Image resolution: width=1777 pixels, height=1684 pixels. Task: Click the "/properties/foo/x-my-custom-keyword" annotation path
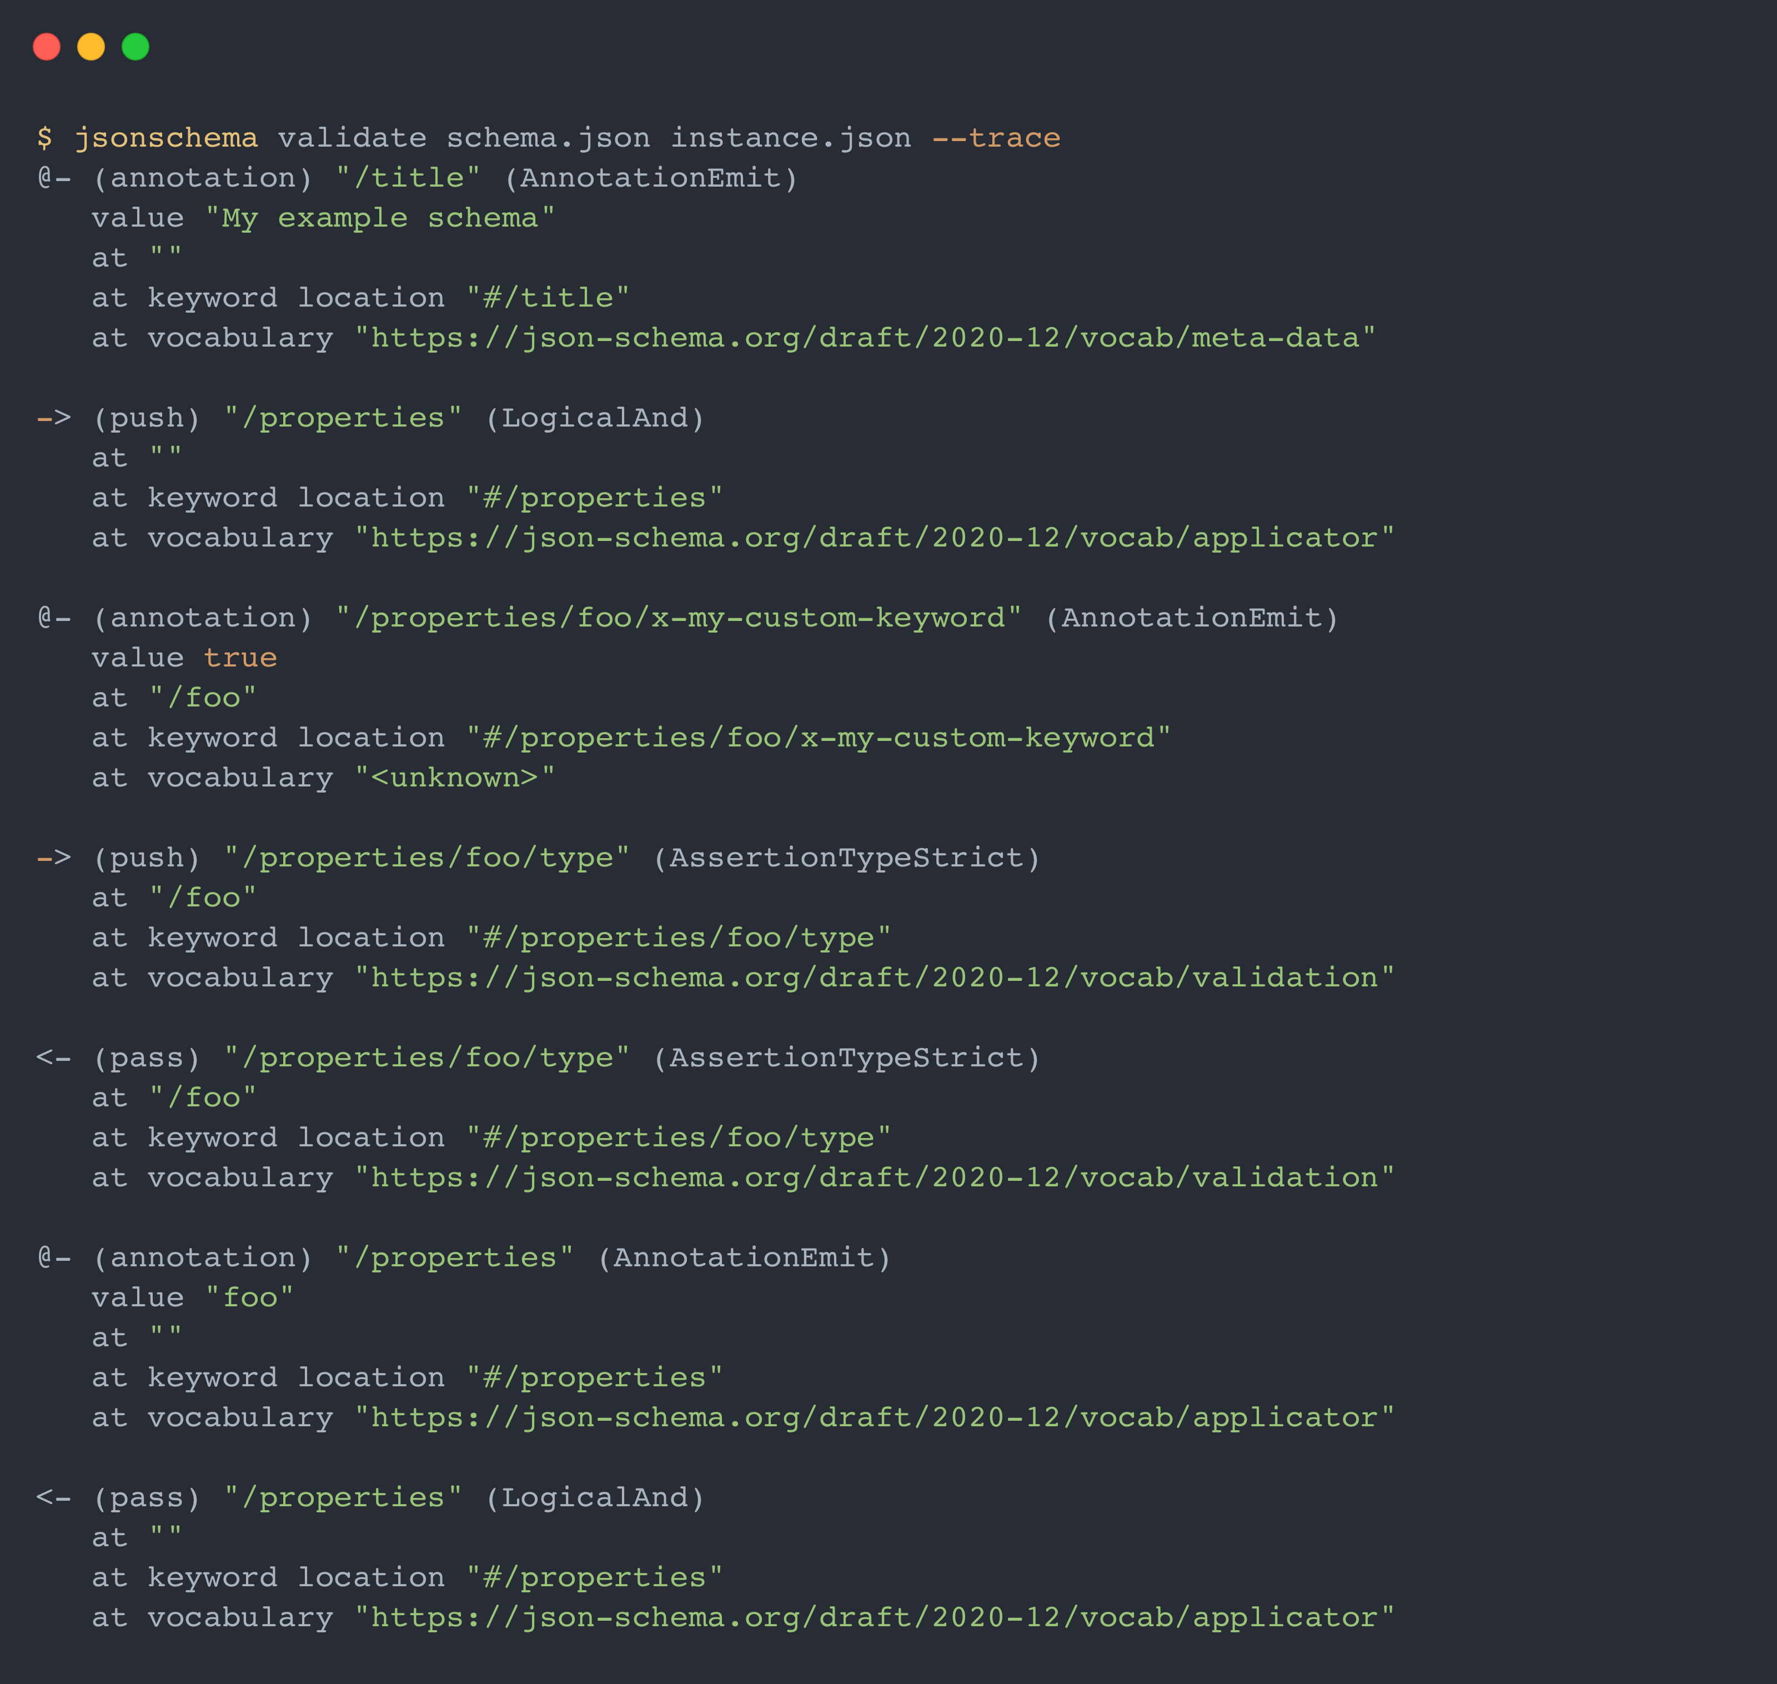(x=679, y=619)
